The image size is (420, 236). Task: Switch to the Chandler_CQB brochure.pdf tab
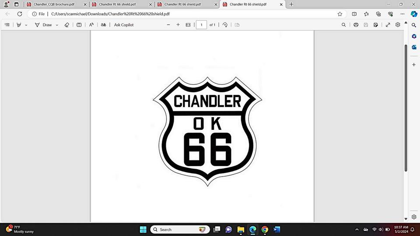pos(54,4)
